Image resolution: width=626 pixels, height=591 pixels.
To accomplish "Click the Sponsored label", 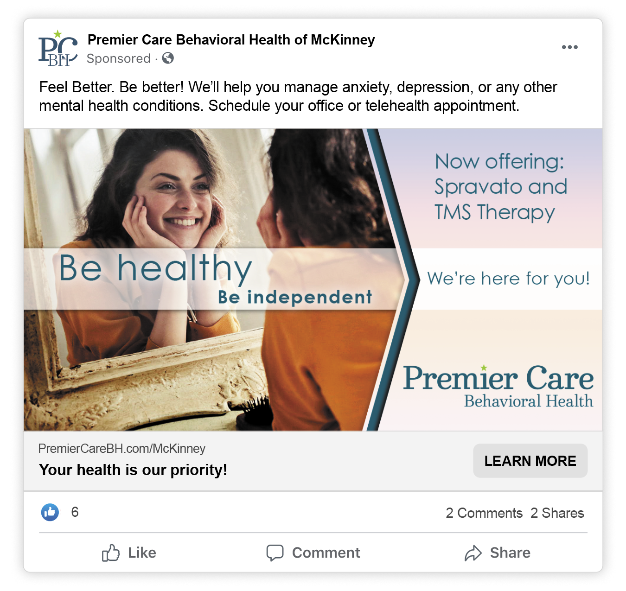I will (x=119, y=58).
